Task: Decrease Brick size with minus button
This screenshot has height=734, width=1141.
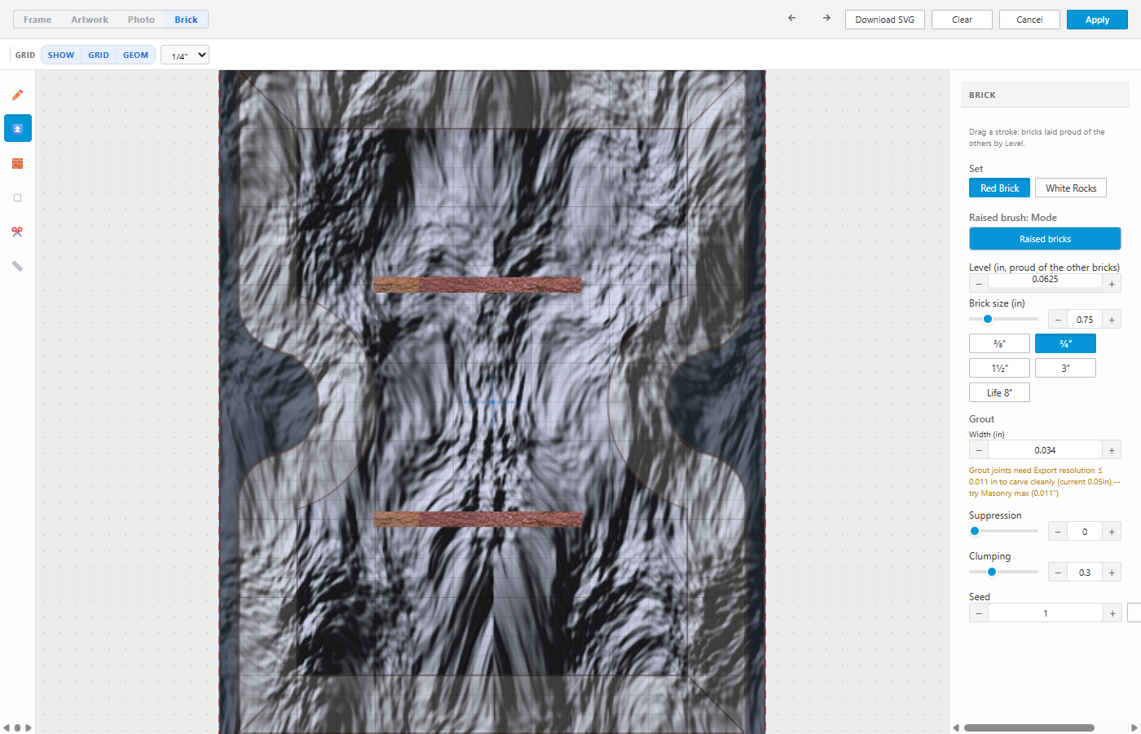Action: [x=1058, y=320]
